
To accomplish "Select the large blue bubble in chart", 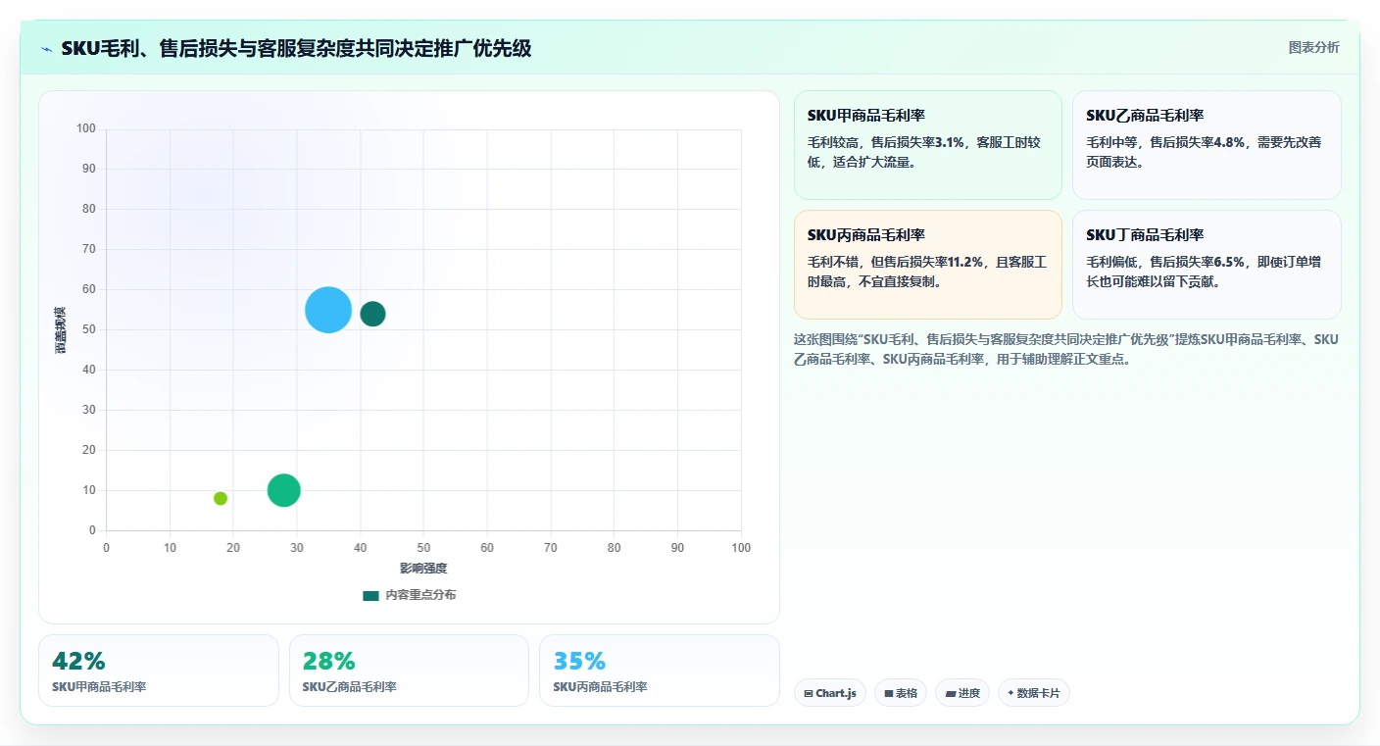I will click(x=328, y=310).
